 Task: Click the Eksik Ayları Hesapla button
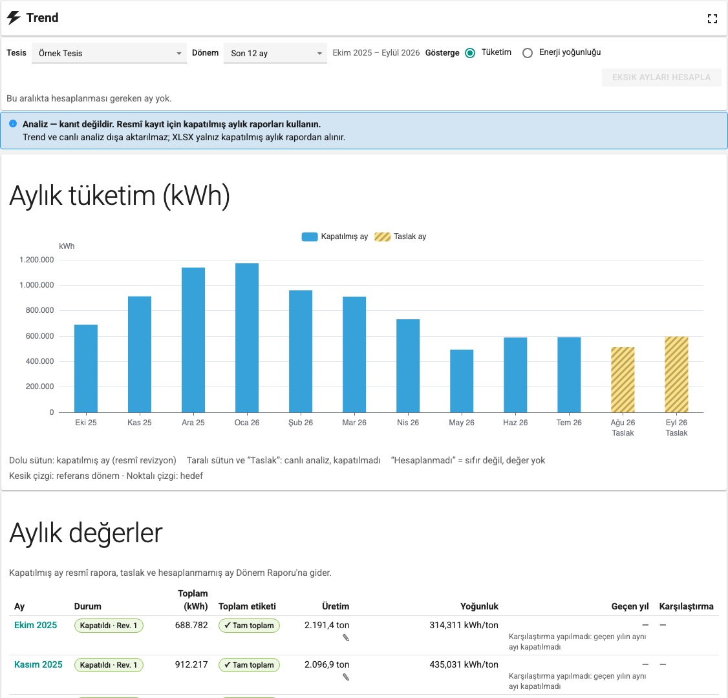661,78
